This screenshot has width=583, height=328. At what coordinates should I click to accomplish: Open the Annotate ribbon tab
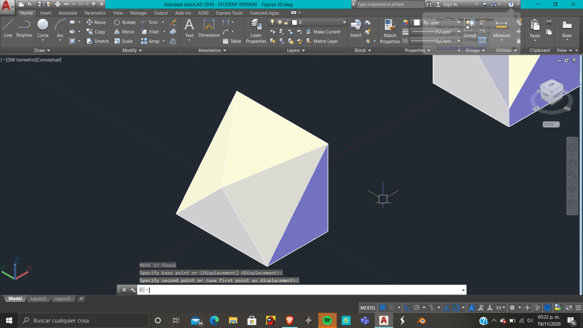coord(68,13)
